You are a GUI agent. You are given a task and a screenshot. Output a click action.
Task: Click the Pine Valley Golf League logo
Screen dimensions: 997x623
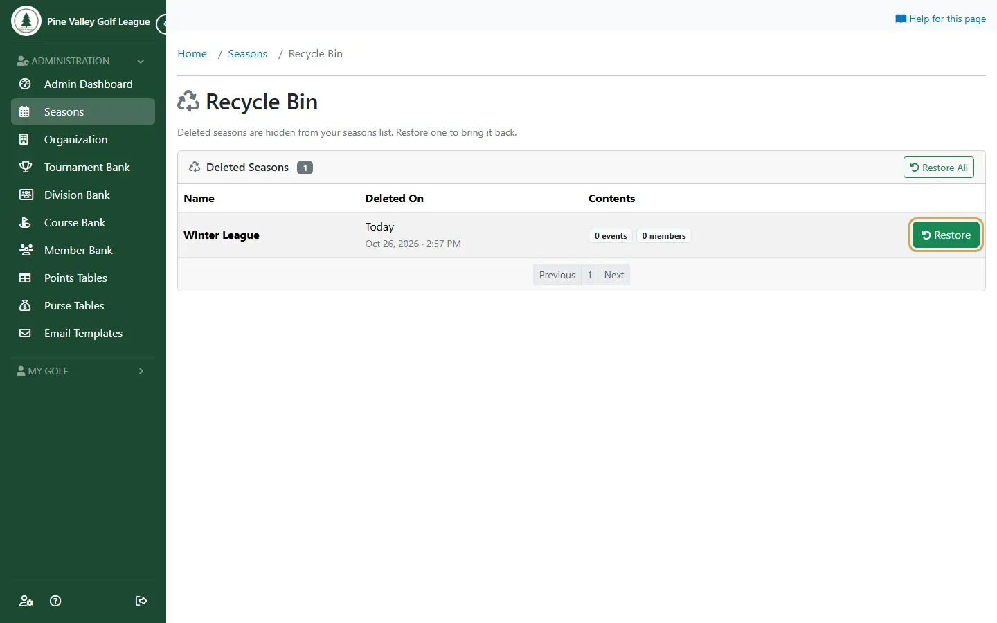pos(26,21)
